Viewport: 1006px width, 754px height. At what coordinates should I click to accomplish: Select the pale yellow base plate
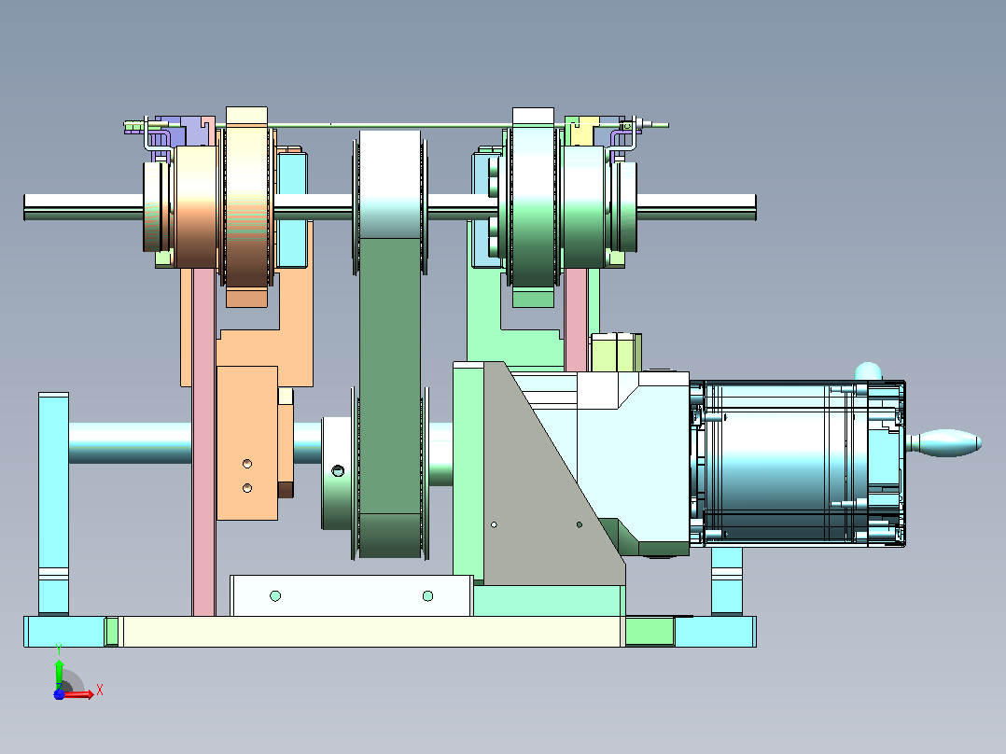(372, 632)
